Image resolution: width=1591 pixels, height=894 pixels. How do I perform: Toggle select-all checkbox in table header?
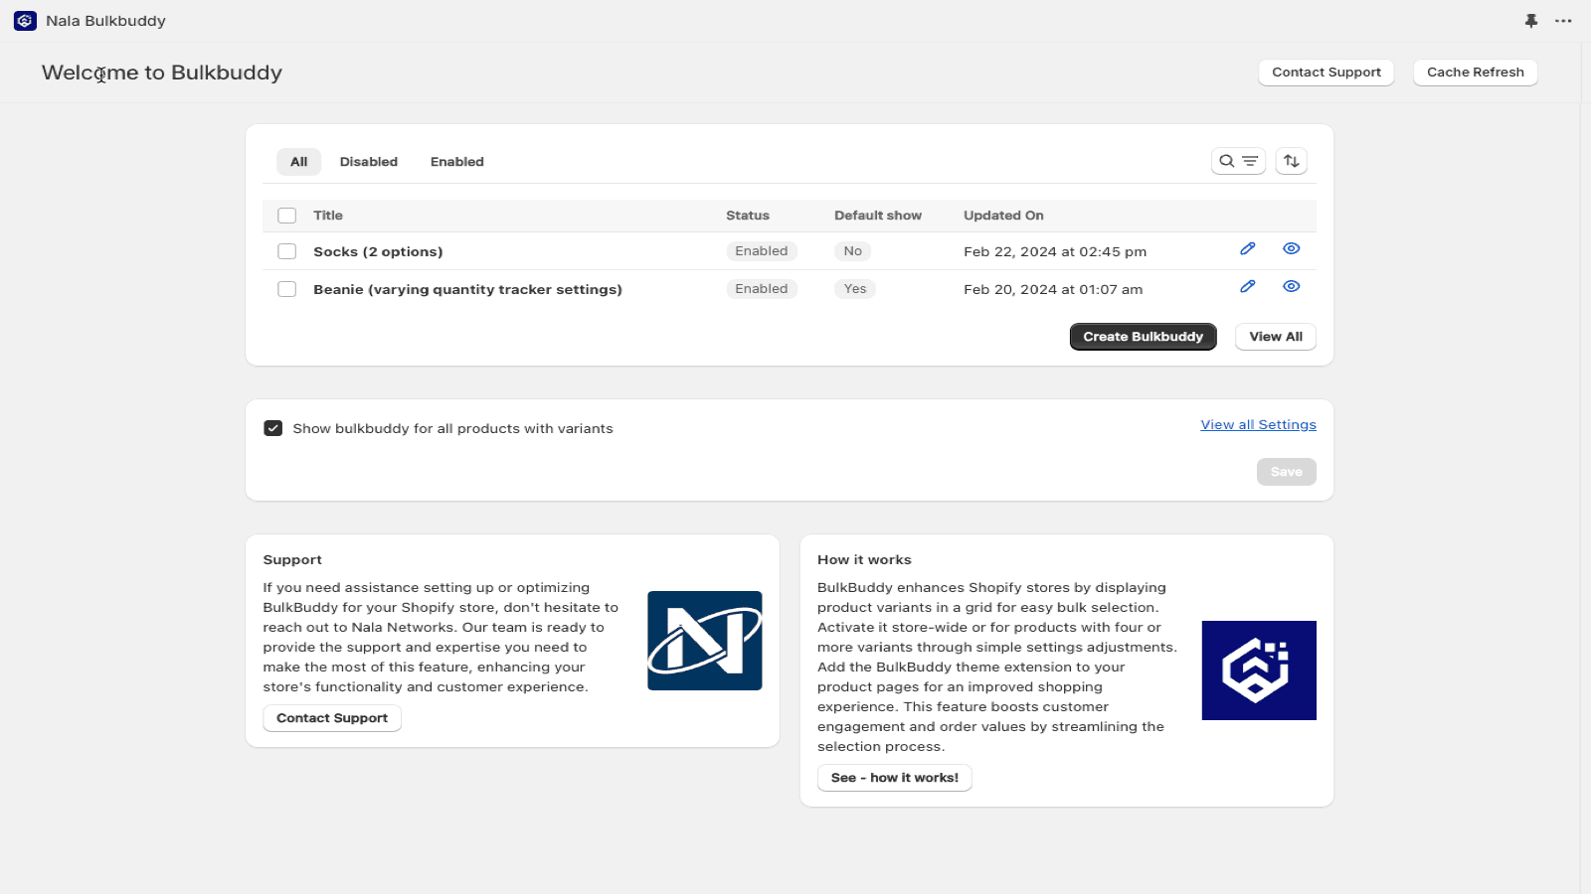(286, 215)
